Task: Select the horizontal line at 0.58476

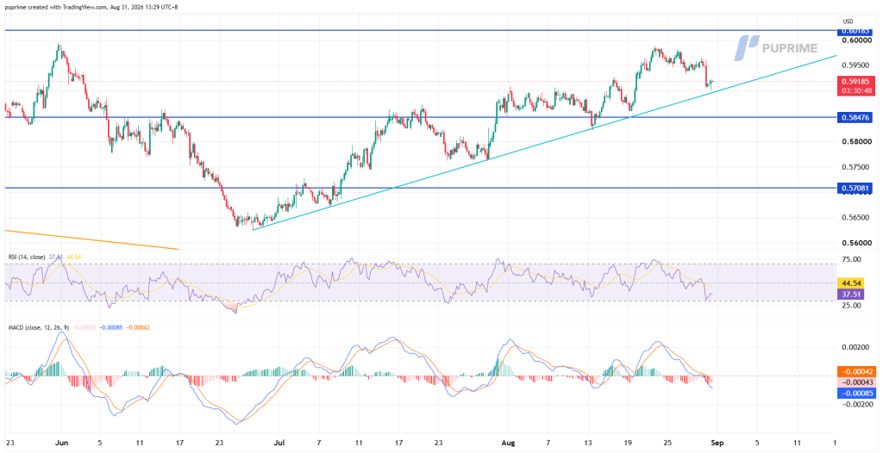Action: pos(419,117)
